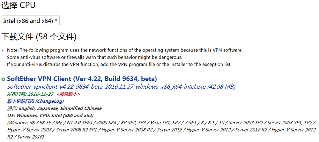Click the Windows 98 / 98 SE compatibility line
This screenshot has width=319, height=142.
coord(161,122)
